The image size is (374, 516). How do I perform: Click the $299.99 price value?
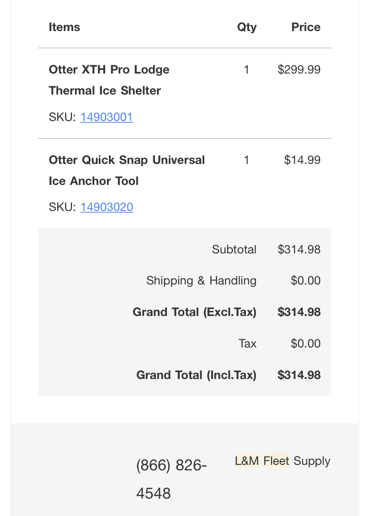pyautogui.click(x=299, y=69)
